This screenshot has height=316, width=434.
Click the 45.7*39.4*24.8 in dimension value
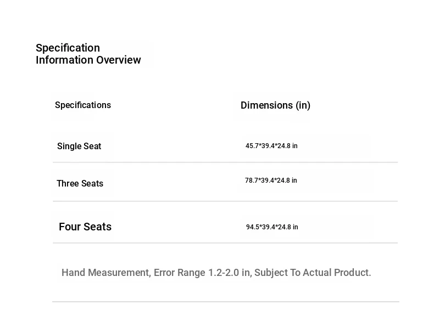coord(271,146)
